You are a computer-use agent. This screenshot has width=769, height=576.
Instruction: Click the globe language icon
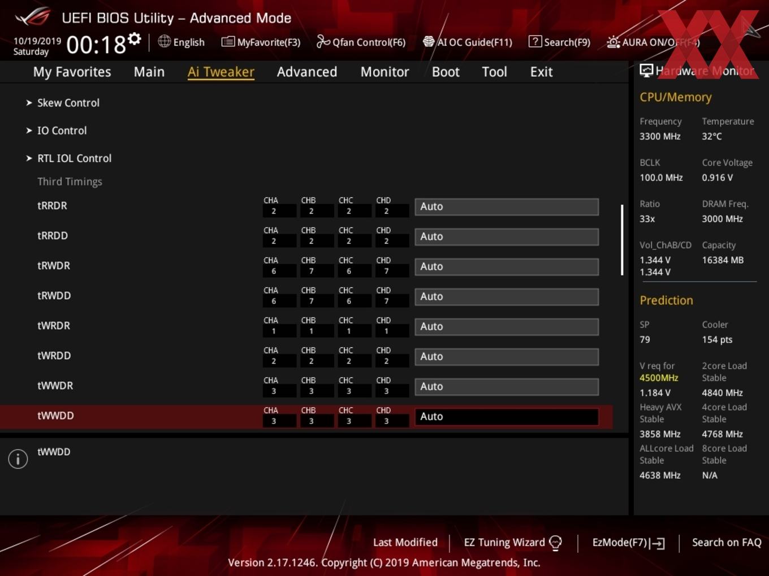point(164,41)
